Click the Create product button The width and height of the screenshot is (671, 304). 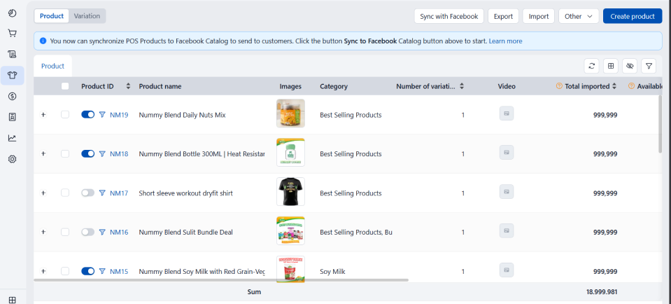pos(632,16)
